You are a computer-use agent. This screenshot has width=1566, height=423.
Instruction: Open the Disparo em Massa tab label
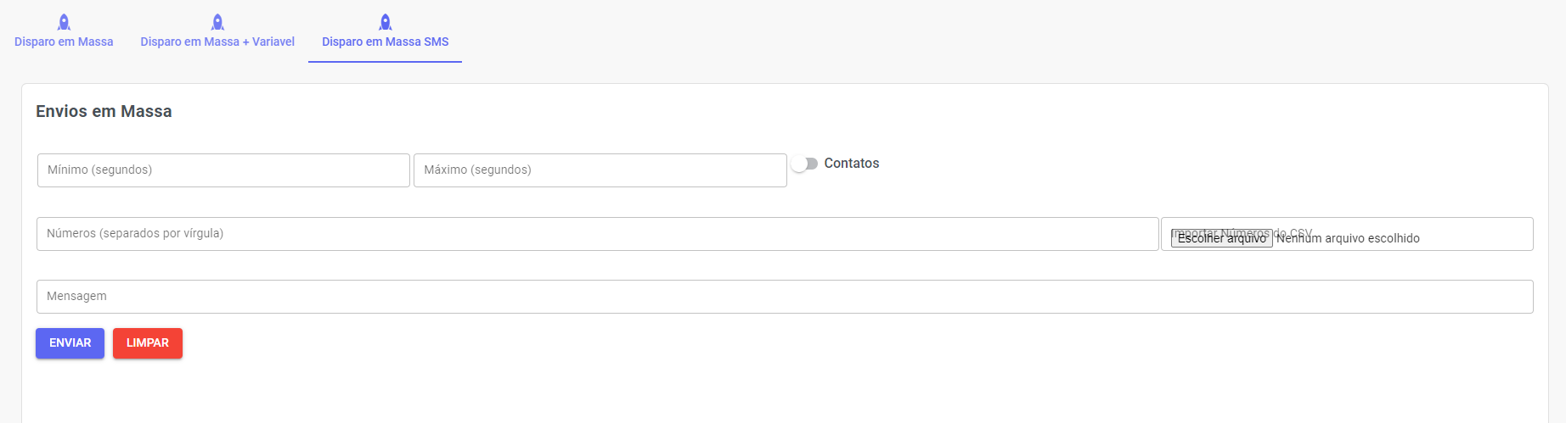(x=64, y=42)
